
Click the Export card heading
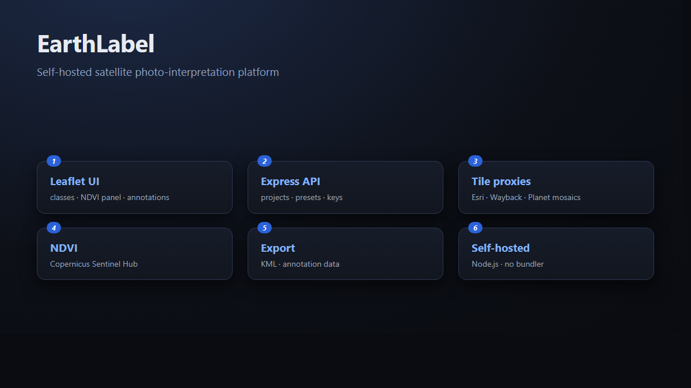(278, 248)
